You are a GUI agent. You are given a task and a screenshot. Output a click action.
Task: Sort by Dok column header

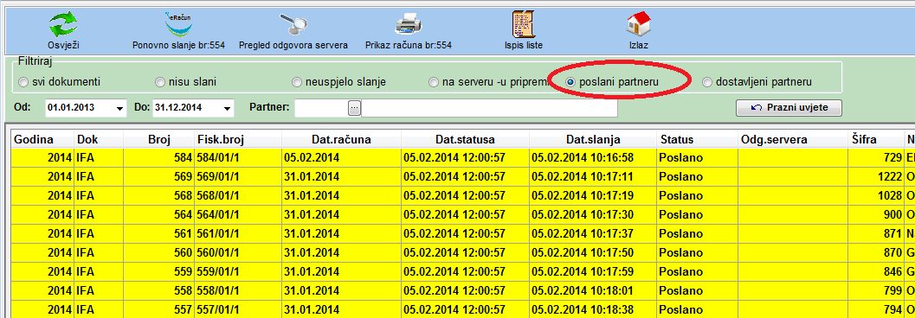99,140
